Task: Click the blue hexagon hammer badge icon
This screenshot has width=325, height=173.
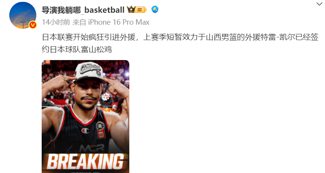Action: point(155,9)
